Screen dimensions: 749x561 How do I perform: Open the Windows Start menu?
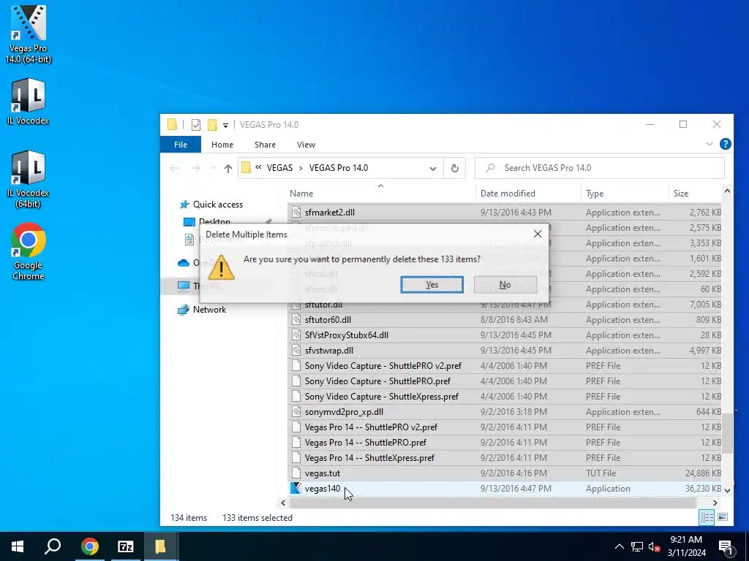(x=18, y=546)
